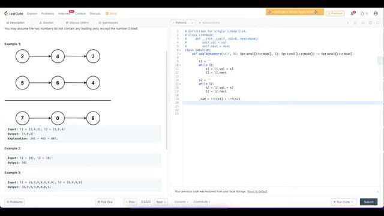
Task: Open the Interview menu
Action: click(64, 14)
